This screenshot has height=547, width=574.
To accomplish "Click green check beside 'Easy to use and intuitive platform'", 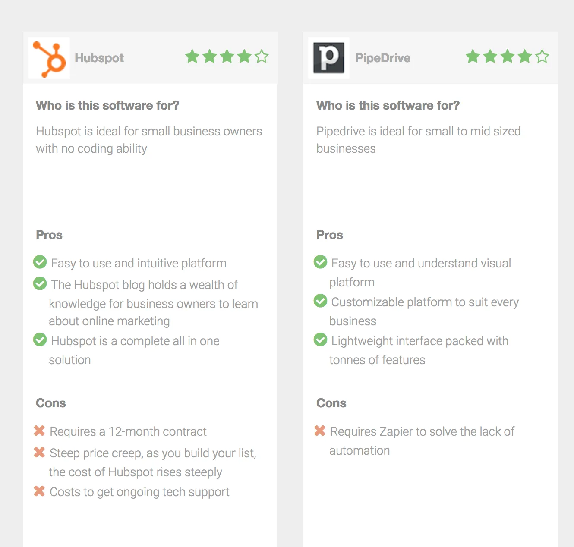I will [x=40, y=262].
